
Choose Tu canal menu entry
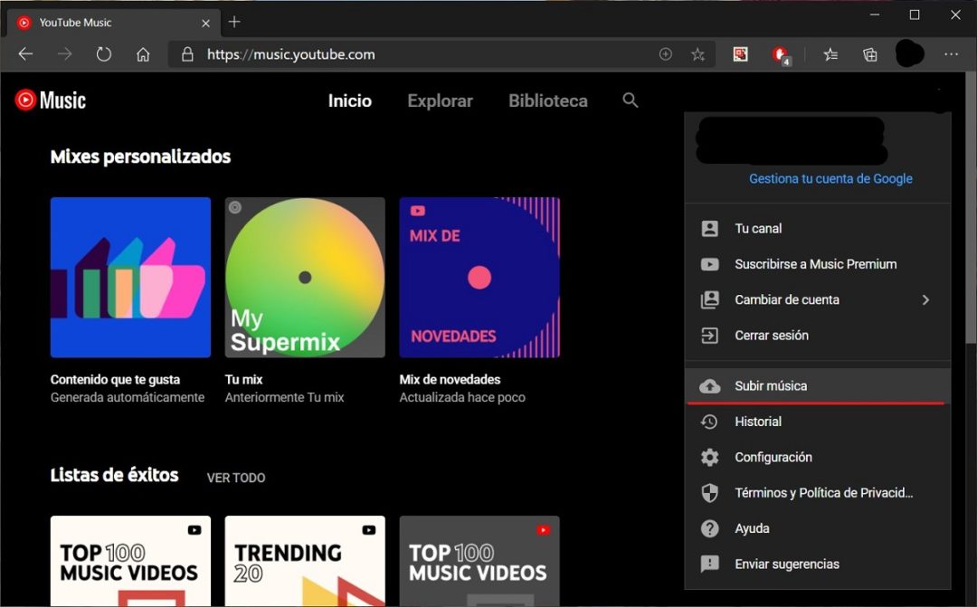pos(818,229)
